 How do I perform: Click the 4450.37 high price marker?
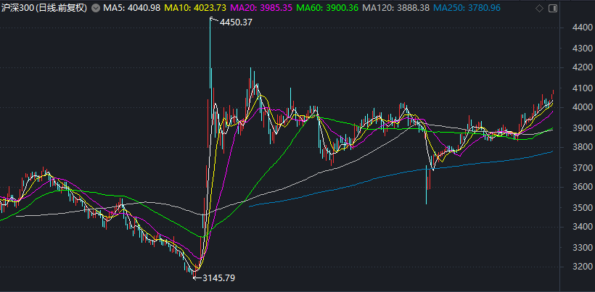tap(236, 22)
